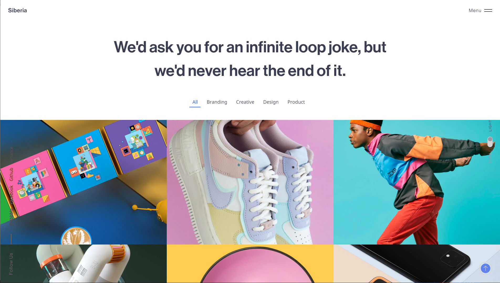Click the Siberia logo link

(17, 10)
